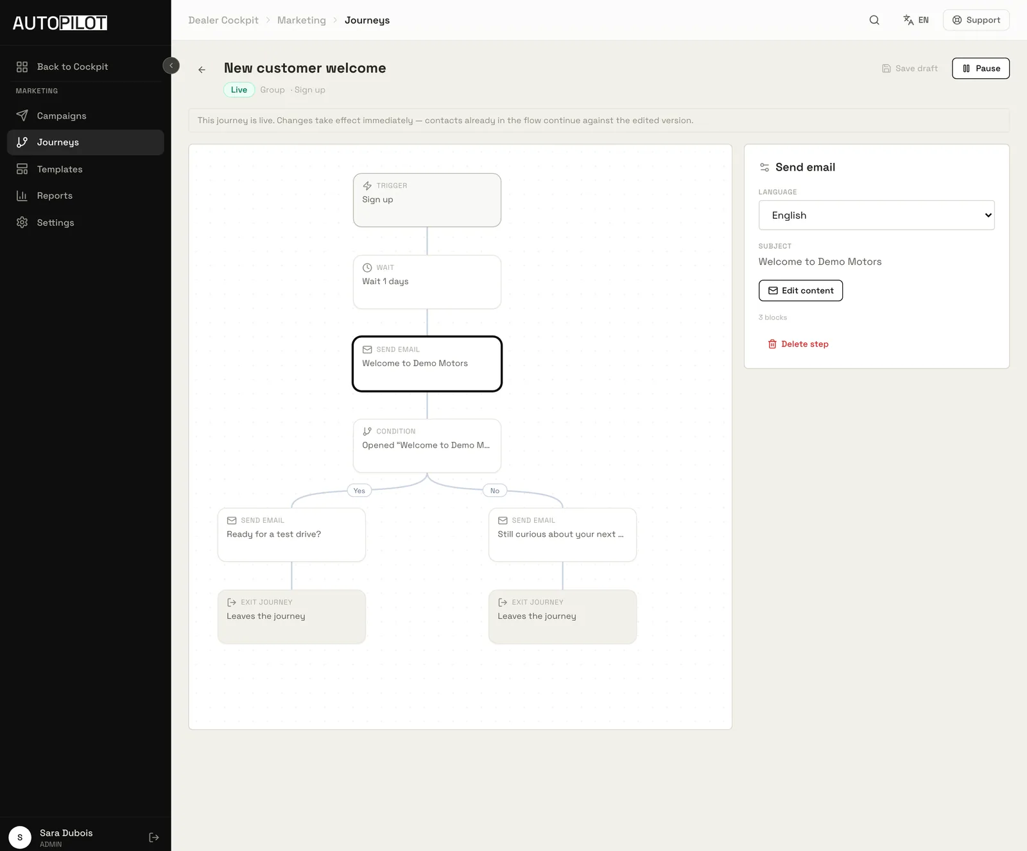The image size is (1027, 851).
Task: Select the exit node under the Yes branch
Action: pos(291,617)
